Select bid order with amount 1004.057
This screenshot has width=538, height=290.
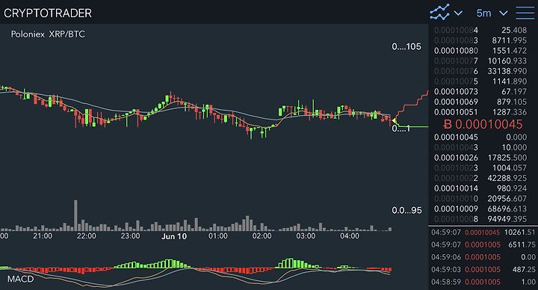point(480,168)
